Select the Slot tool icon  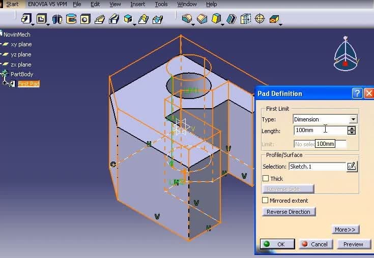(x=114, y=19)
